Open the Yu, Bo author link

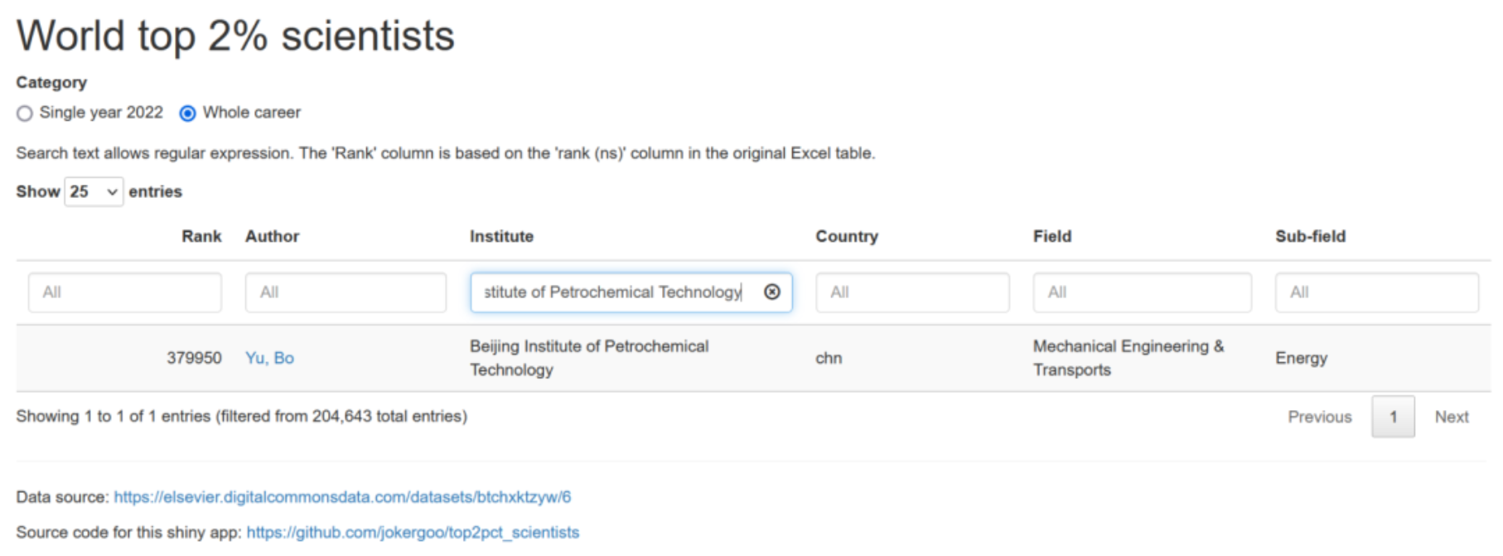[269, 358]
